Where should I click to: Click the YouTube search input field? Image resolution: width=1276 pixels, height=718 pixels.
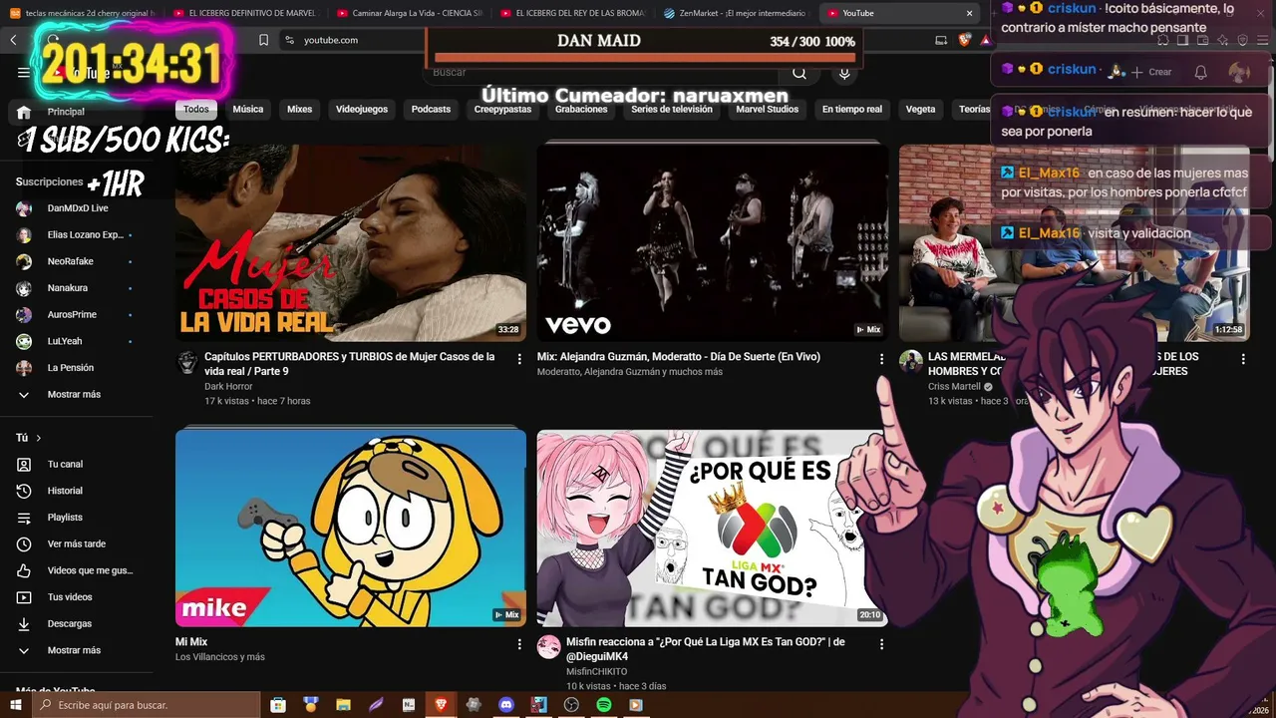[x=602, y=73]
